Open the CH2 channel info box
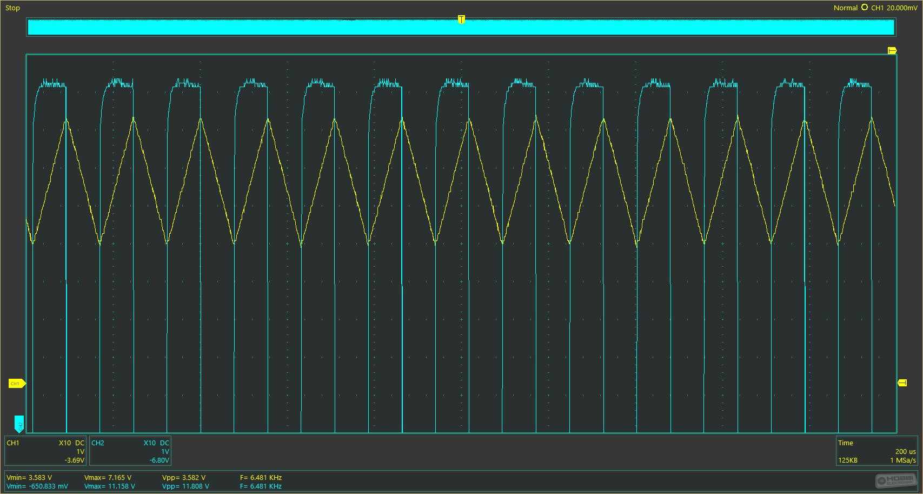Image resolution: width=923 pixels, height=494 pixels. pos(130,451)
